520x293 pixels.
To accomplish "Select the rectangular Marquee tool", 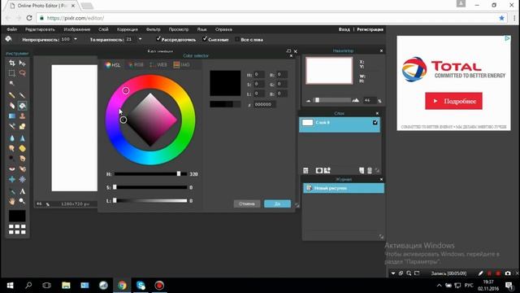I will (12, 73).
